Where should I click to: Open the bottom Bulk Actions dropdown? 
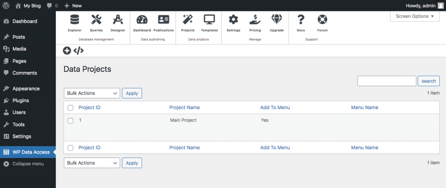(x=92, y=163)
